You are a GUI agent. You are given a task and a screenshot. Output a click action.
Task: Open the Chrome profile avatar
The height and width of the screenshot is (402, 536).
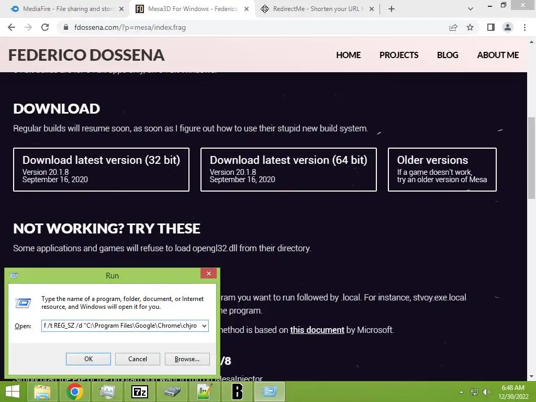click(x=508, y=27)
